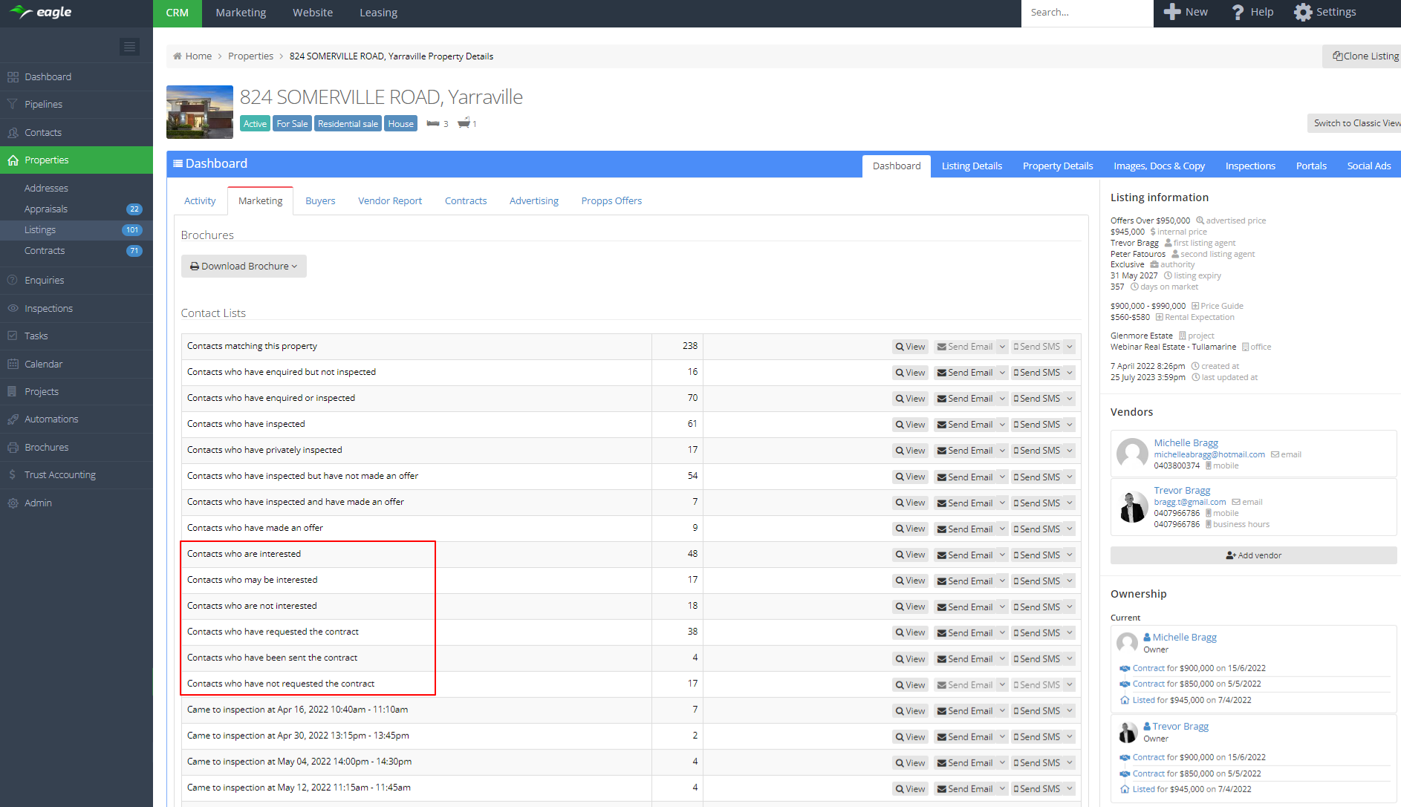Switch to Classic View

pos(1356,123)
